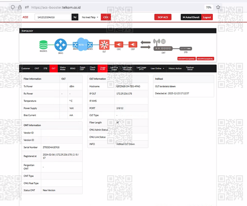
Task: Click Status ONT value 'New Version'
Action: [49, 190]
